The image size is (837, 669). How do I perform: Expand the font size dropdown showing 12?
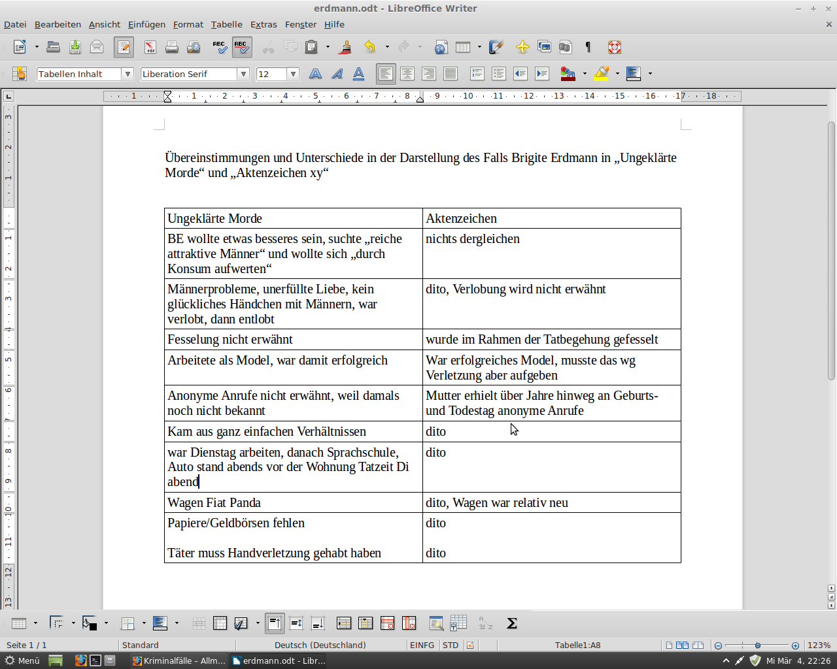293,74
